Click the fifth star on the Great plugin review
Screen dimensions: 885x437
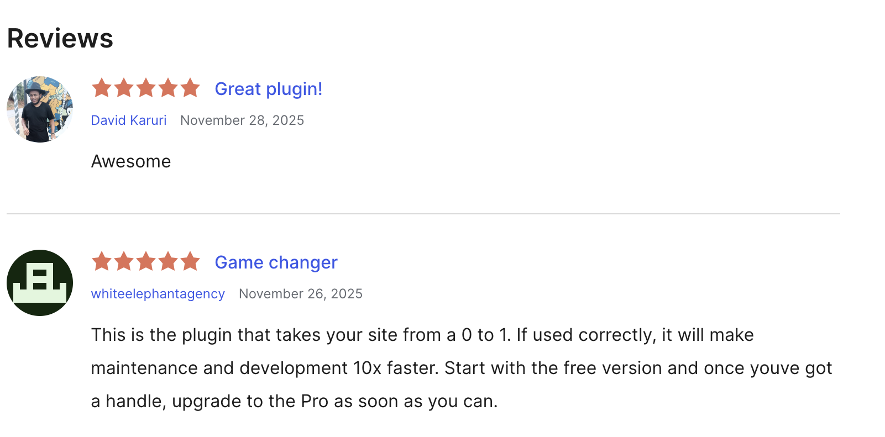(x=190, y=88)
